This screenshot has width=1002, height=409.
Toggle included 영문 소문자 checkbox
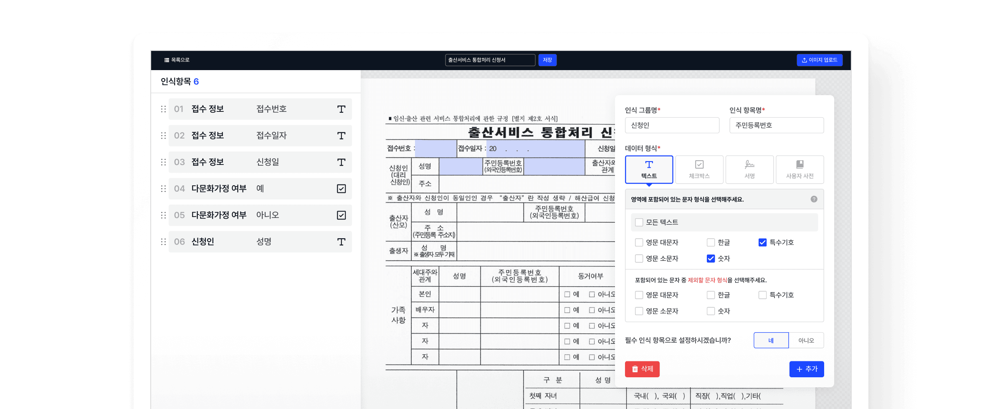click(639, 258)
